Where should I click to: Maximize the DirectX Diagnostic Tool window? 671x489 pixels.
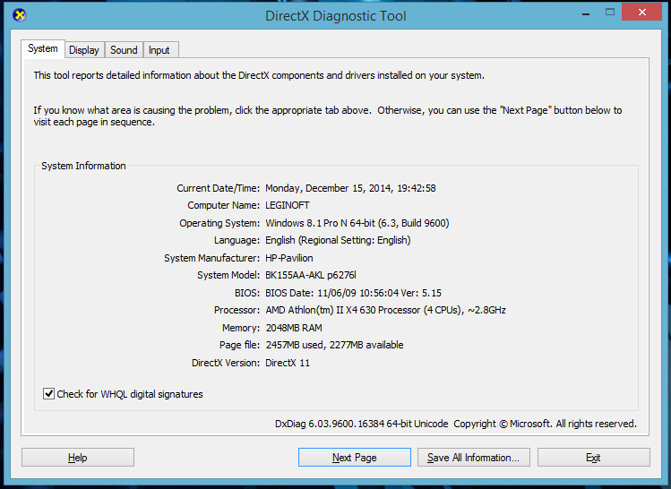click(610, 12)
